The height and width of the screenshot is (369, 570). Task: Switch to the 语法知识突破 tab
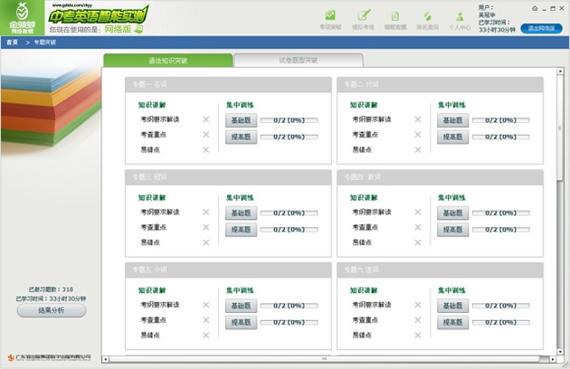[167, 61]
